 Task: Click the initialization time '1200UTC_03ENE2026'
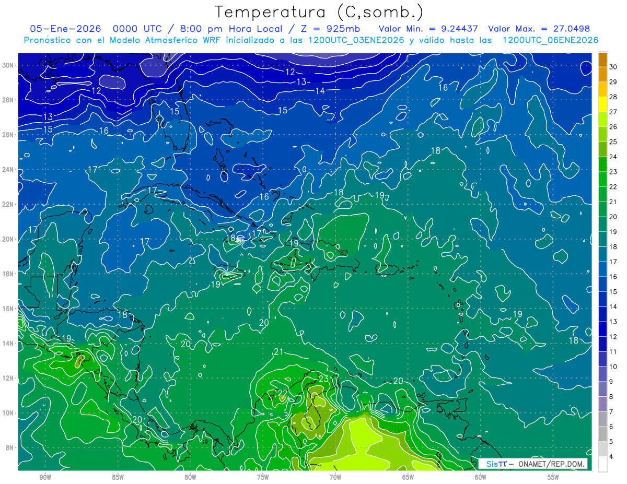[x=355, y=40]
